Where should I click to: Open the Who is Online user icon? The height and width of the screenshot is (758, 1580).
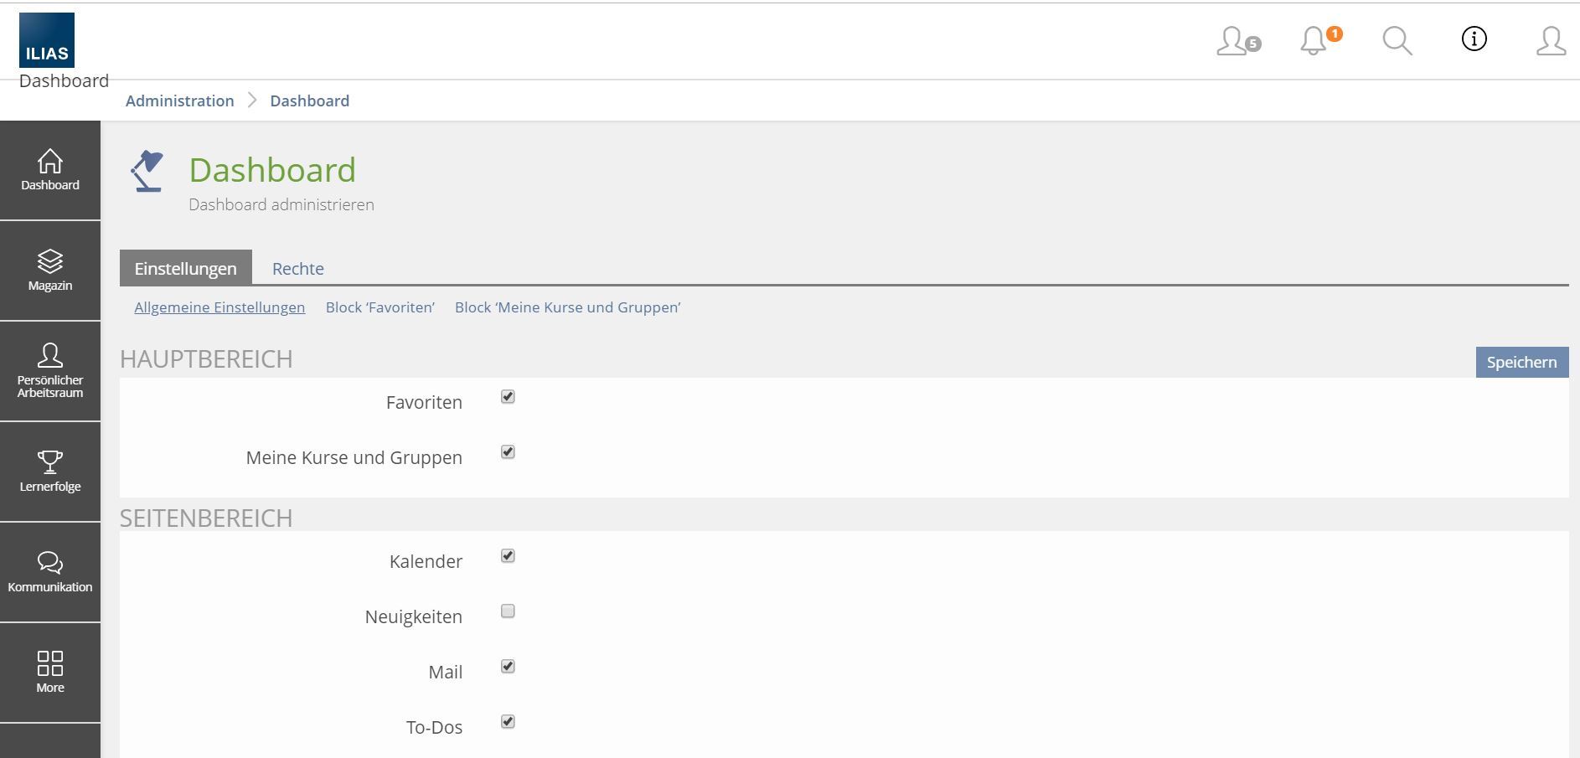(x=1237, y=41)
